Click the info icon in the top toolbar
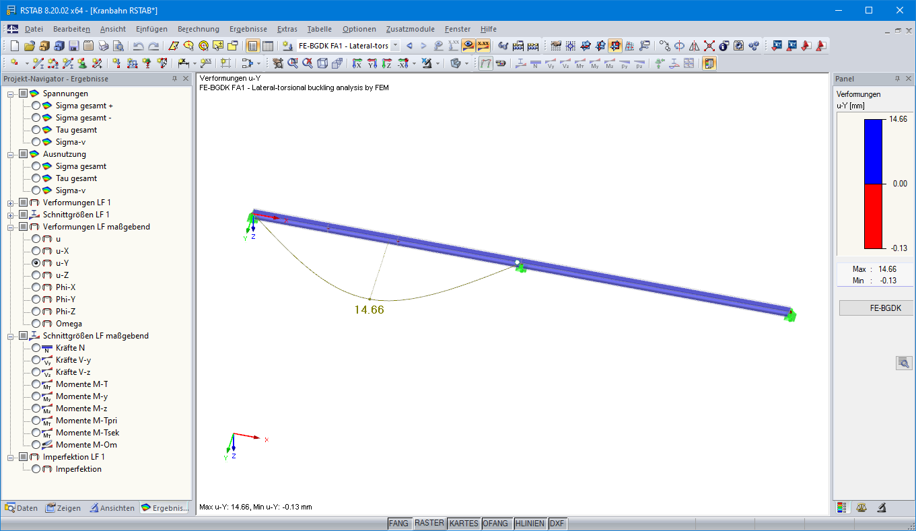Image resolution: width=916 pixels, height=531 pixels. (724, 46)
